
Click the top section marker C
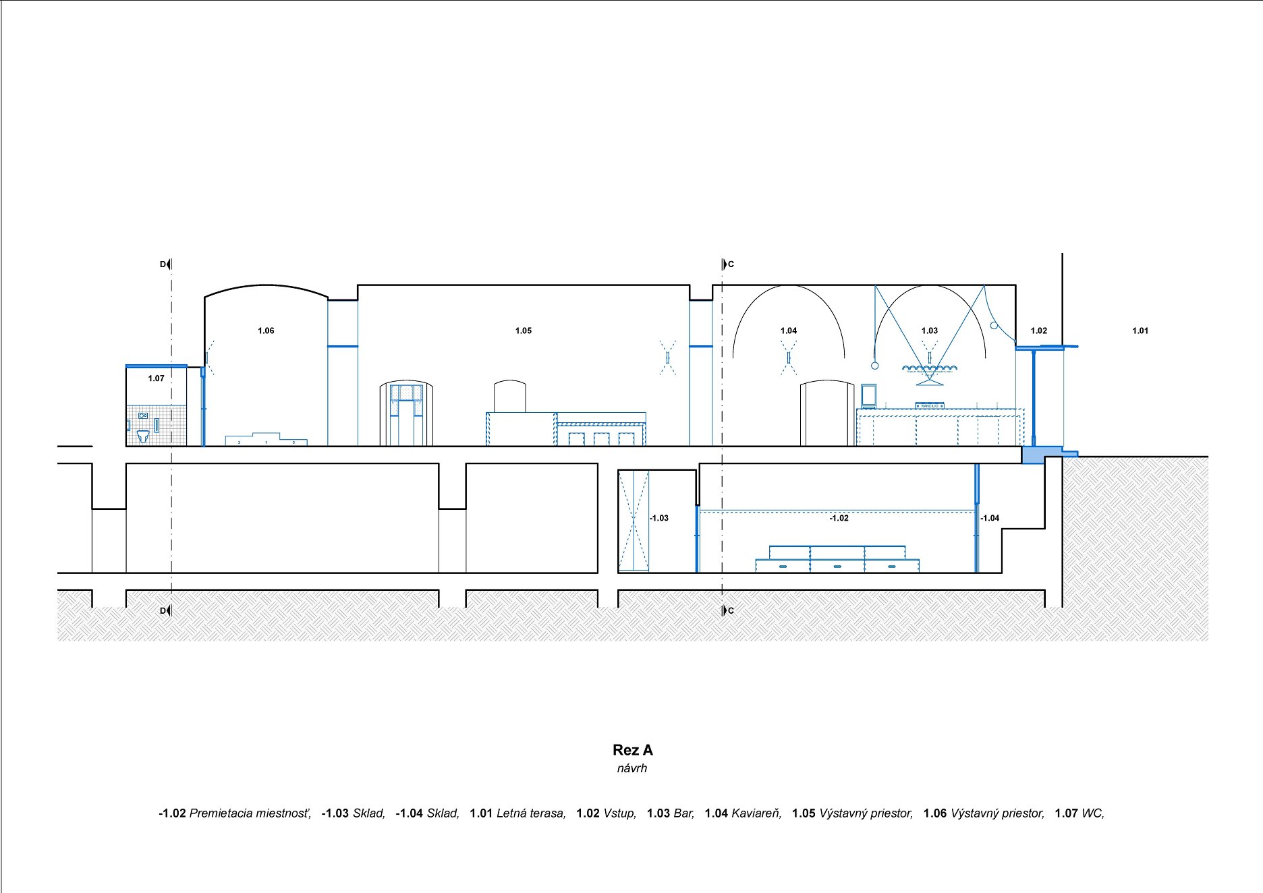pos(727,264)
